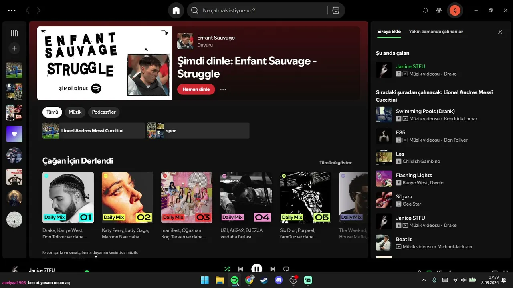Open the Daily Mix 01 card

point(68,206)
